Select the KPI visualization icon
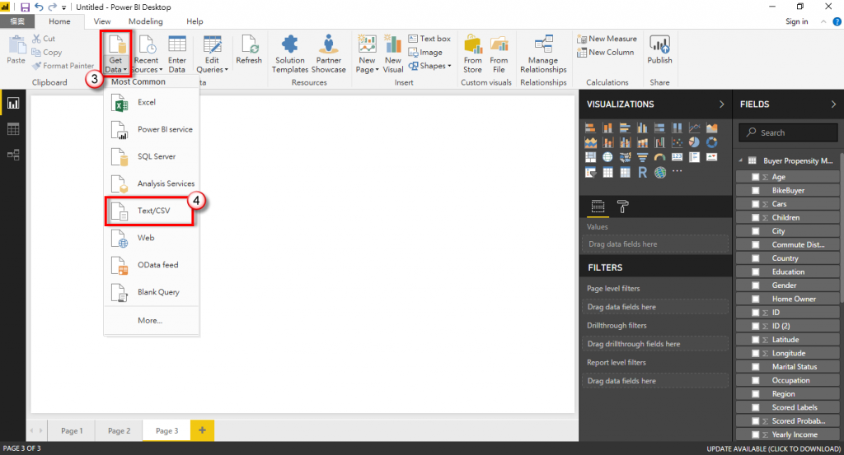This screenshot has height=455, width=844. coord(711,157)
